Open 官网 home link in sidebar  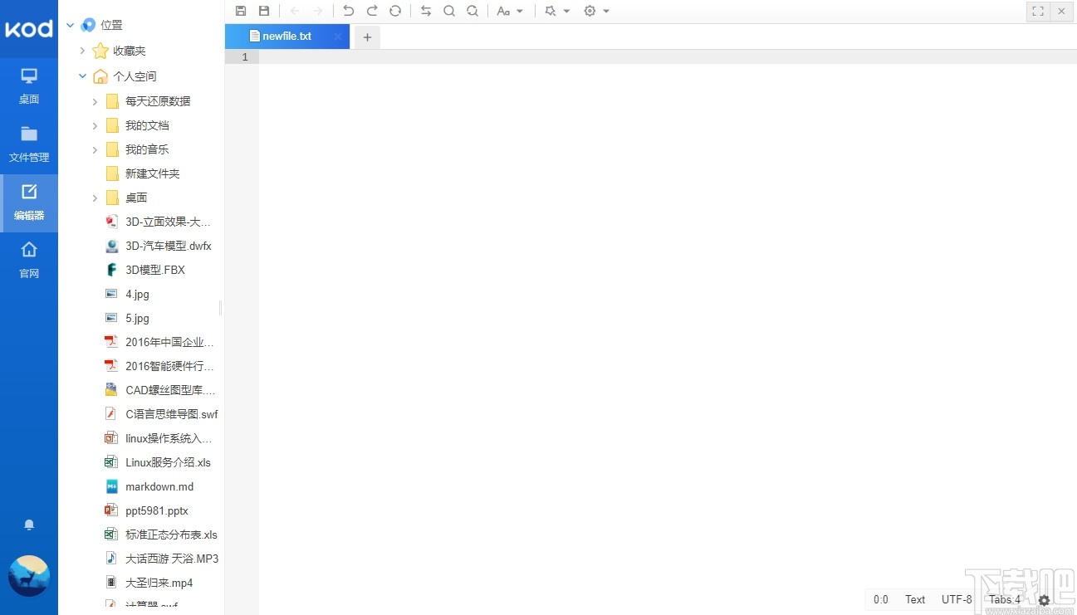pyautogui.click(x=29, y=261)
